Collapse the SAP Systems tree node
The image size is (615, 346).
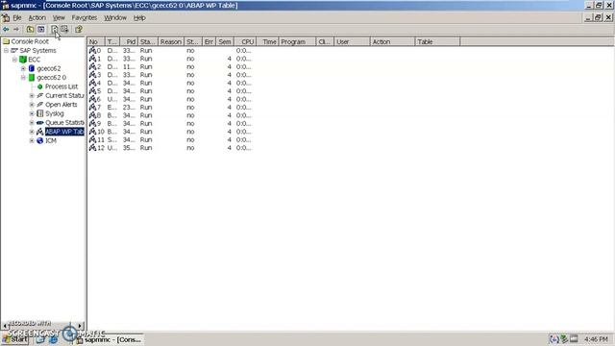[x=7, y=51]
